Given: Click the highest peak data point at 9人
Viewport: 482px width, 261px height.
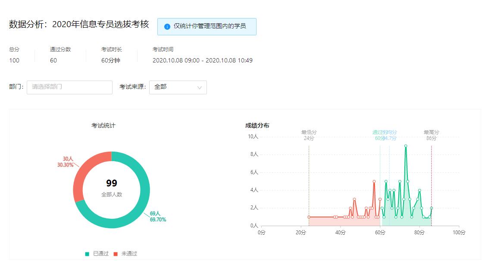Looking at the screenshot, I should (x=406, y=146).
